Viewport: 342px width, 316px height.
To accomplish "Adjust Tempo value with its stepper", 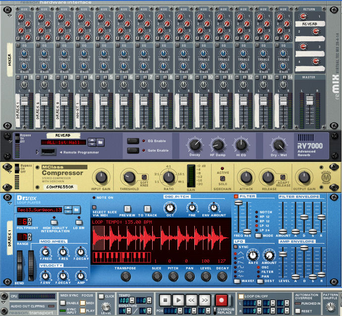I will 132,301.
